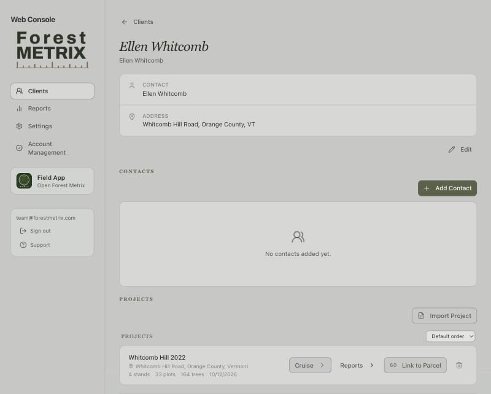Click the pencil icon next to Edit

(x=451, y=150)
